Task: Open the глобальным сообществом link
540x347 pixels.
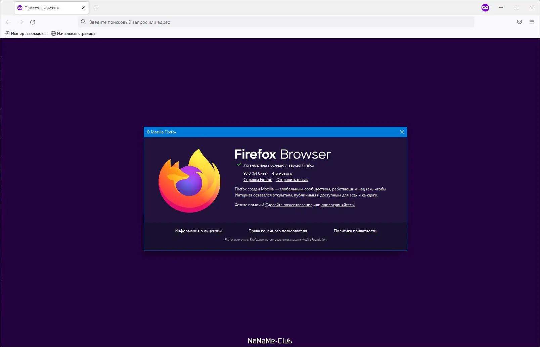Action: 305,189
